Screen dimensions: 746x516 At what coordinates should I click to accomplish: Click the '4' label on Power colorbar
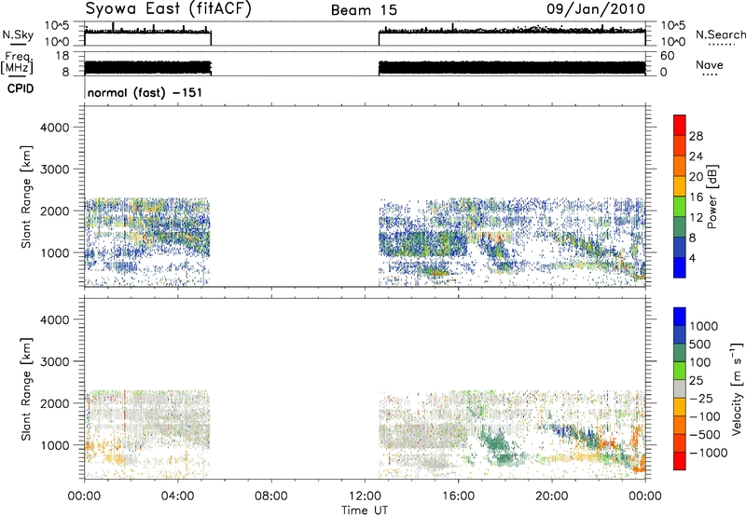click(x=692, y=258)
